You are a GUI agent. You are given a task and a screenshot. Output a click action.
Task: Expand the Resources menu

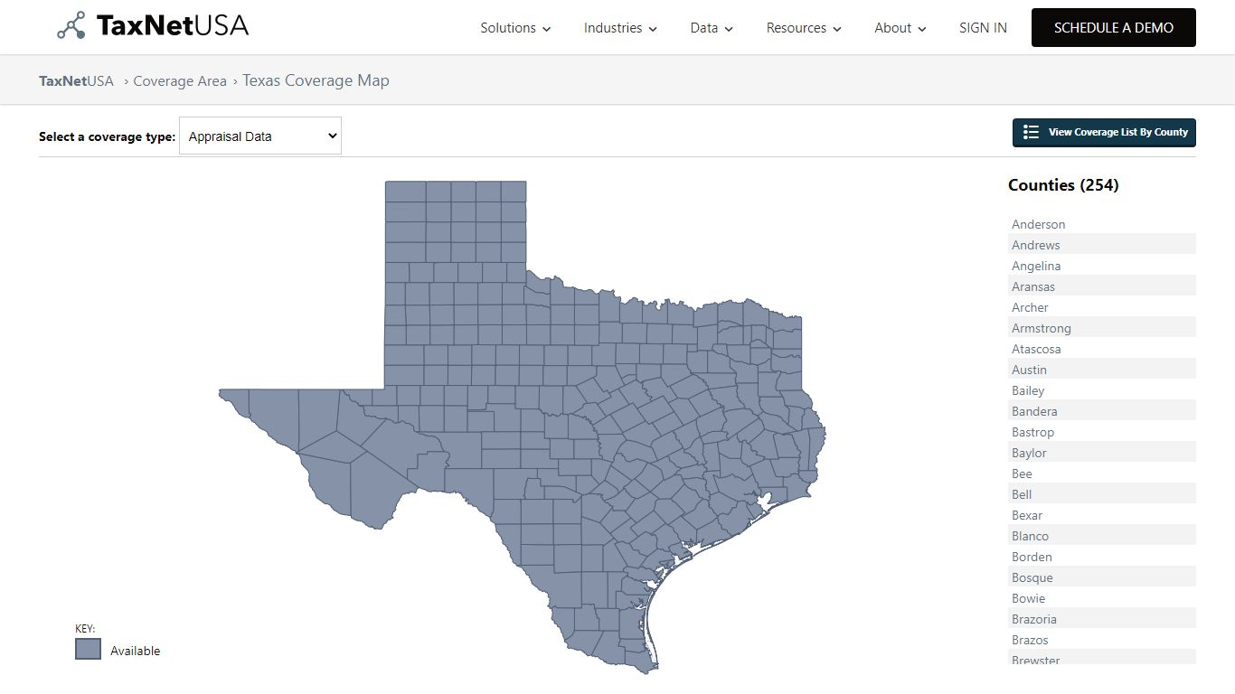pos(804,28)
